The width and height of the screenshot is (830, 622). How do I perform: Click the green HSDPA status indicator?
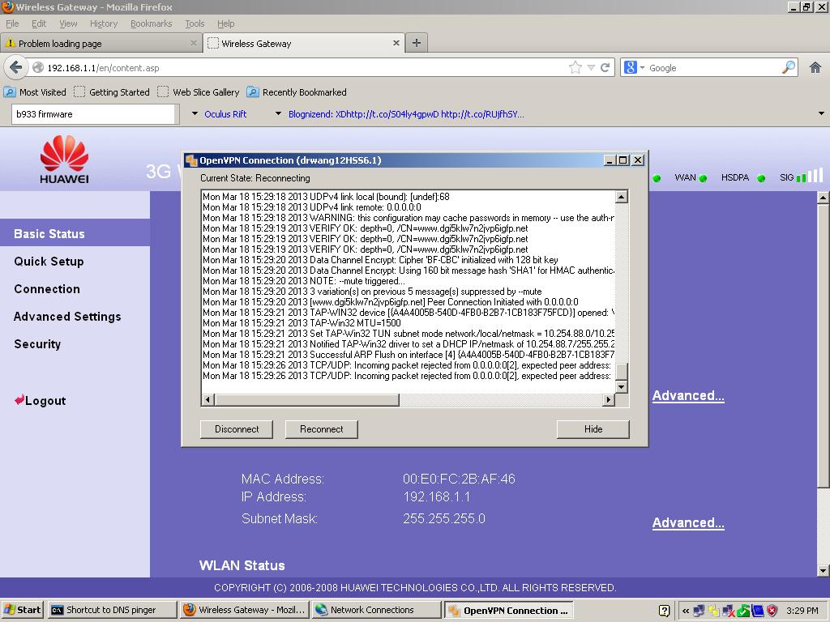pyautogui.click(x=761, y=178)
